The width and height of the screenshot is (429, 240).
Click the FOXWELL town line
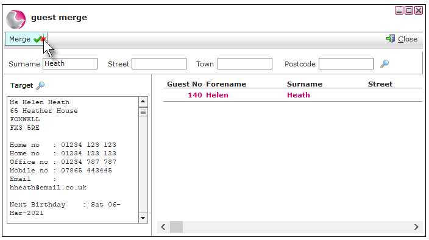24,119
